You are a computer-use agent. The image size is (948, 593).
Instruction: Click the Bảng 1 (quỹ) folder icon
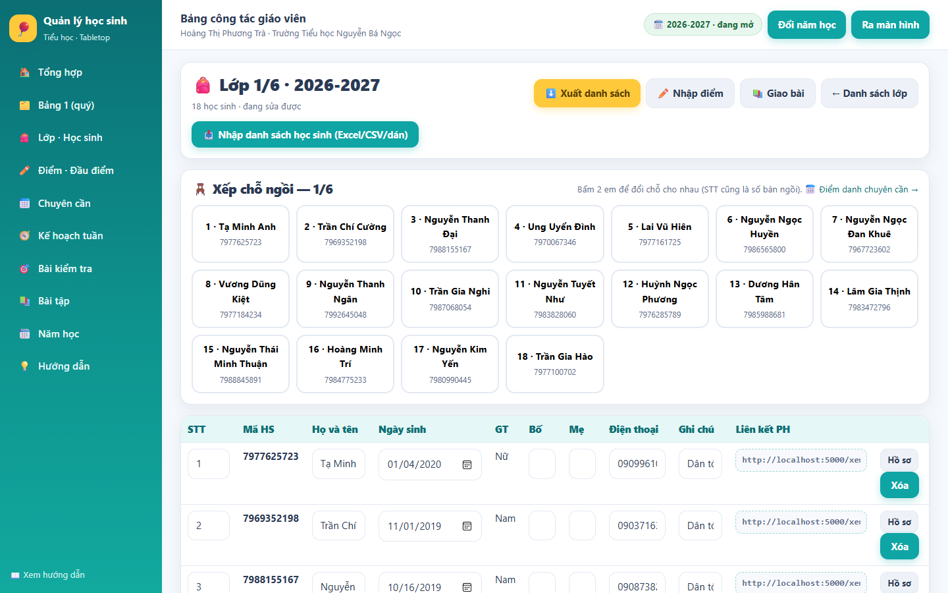24,105
